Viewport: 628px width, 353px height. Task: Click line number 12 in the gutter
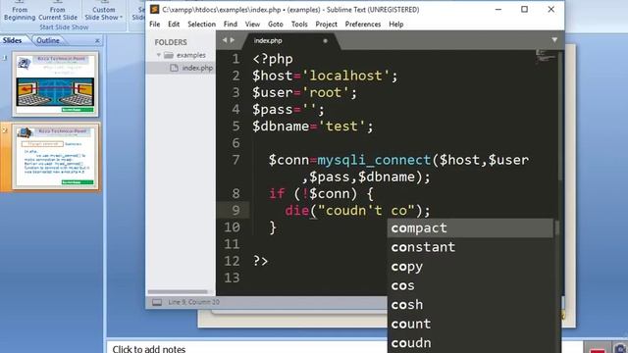232,261
